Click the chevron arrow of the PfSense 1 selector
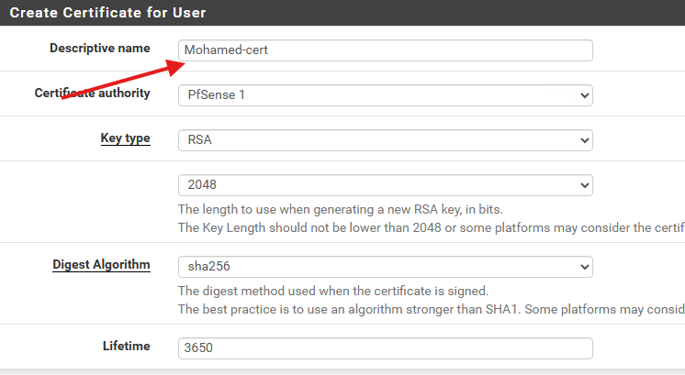 point(584,95)
